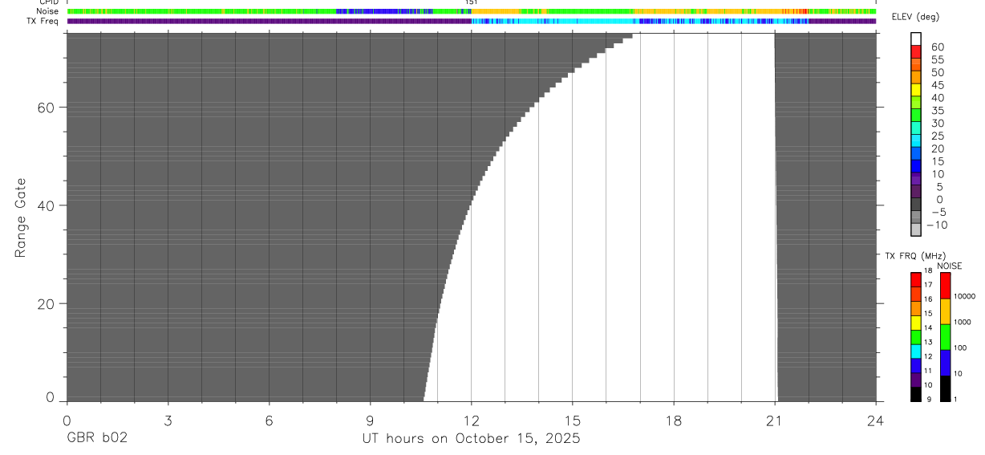Click the '151' CPID value above noise bar
The width and height of the screenshot is (985, 455).
coord(472,3)
